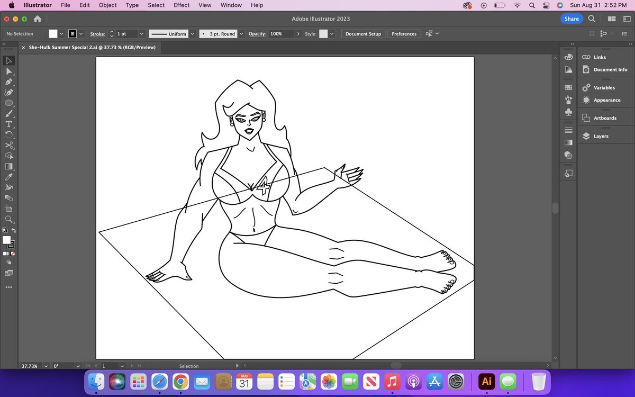This screenshot has width=635, height=397.
Task: Open the Type menu
Action: pyautogui.click(x=132, y=5)
